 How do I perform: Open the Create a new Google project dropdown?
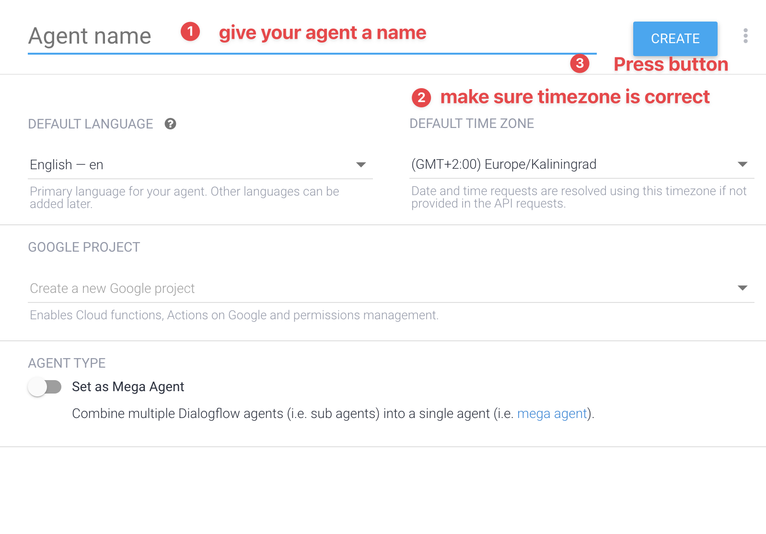(x=391, y=289)
